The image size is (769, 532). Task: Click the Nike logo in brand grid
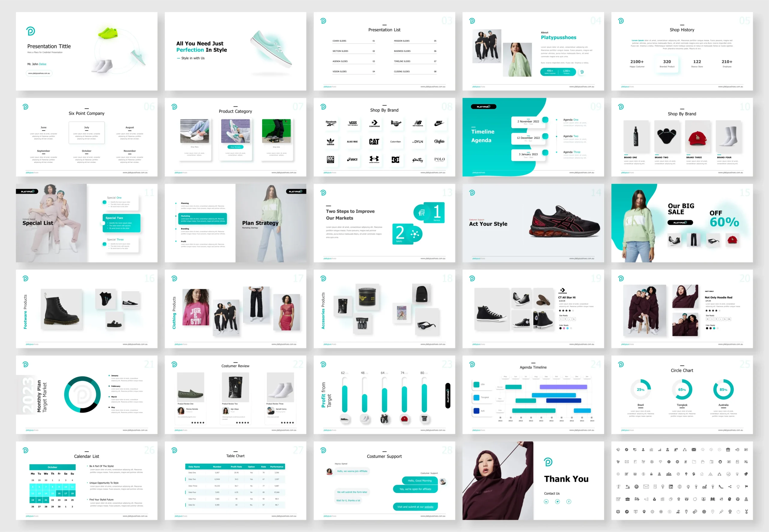[x=439, y=123]
